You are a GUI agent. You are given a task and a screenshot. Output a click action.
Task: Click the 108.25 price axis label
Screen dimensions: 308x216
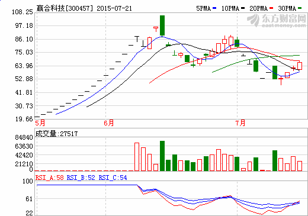(x=23, y=12)
